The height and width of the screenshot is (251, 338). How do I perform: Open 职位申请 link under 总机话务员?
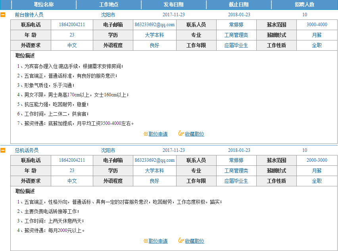coord(158,241)
